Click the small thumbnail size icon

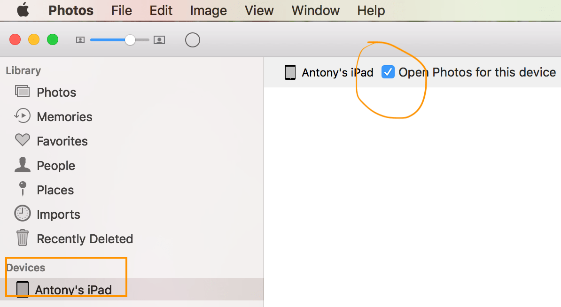point(80,40)
